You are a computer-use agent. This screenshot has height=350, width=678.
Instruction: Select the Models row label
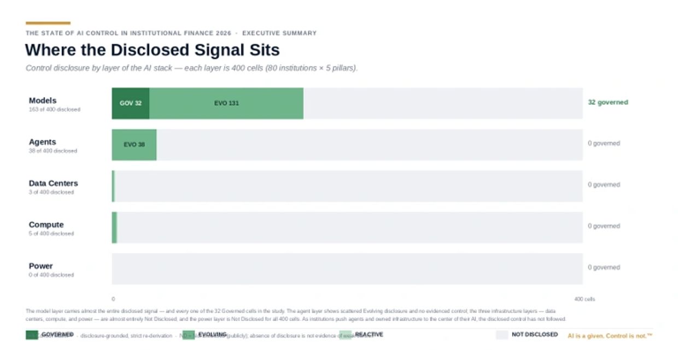43,100
